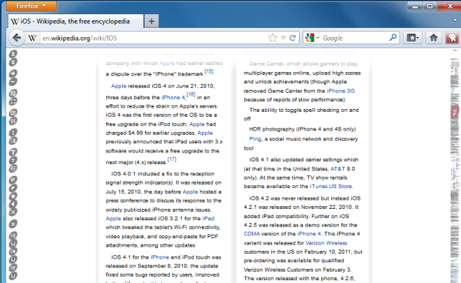Open the URL history dropdown arrow
Screen dimensions: 461x283
point(283,38)
